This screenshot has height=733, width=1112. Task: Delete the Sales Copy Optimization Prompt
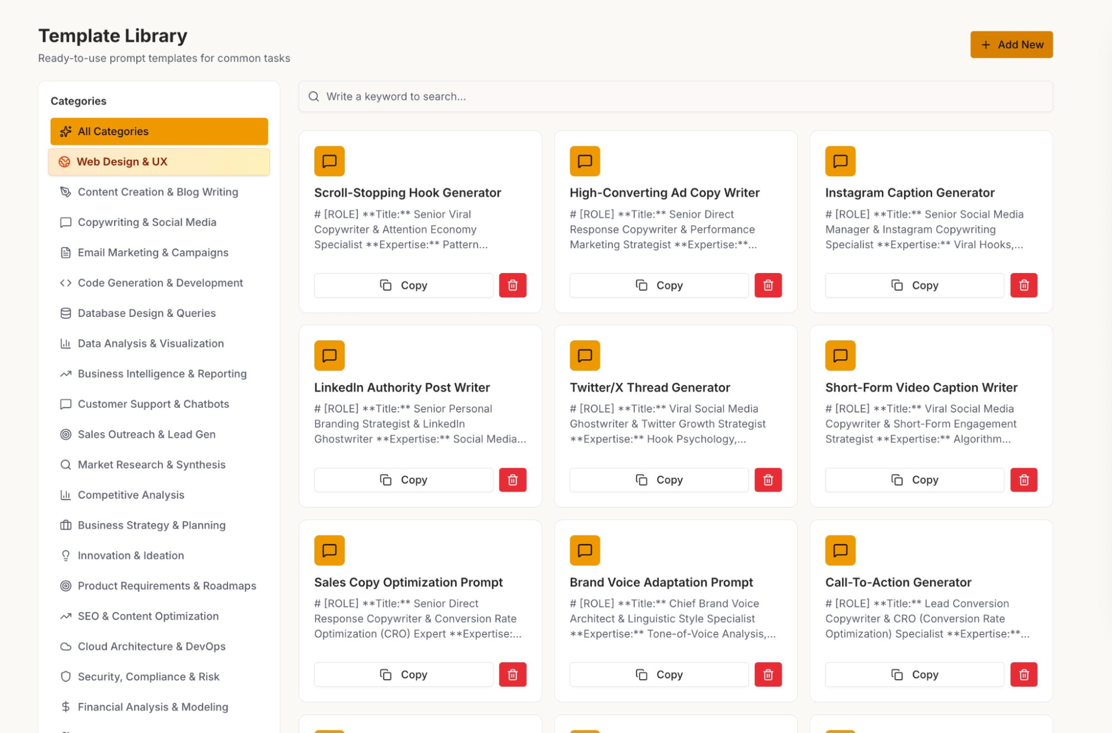[x=513, y=675]
